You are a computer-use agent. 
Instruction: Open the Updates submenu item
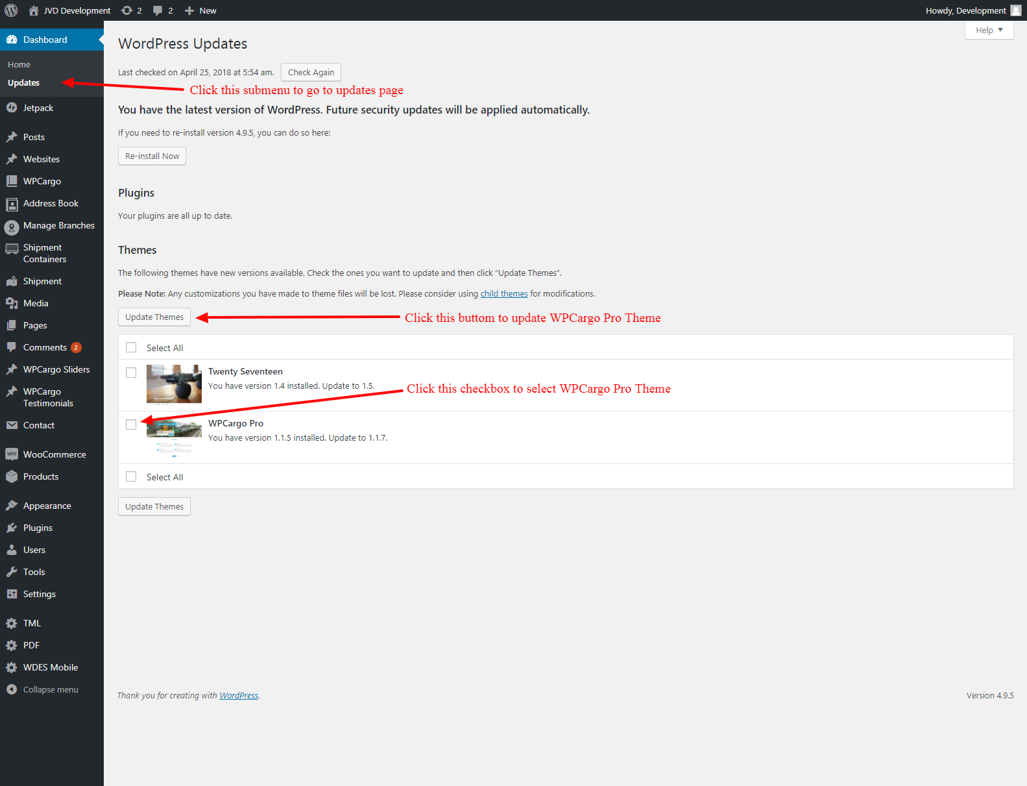tap(24, 82)
